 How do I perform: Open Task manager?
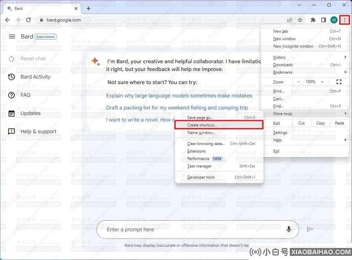219,166
